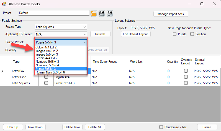Click the row selector arrow for LetterBox
The image size is (221, 131).
(3, 71)
